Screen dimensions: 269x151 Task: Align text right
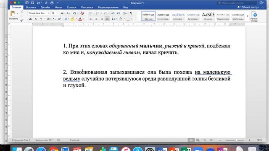click(102, 19)
